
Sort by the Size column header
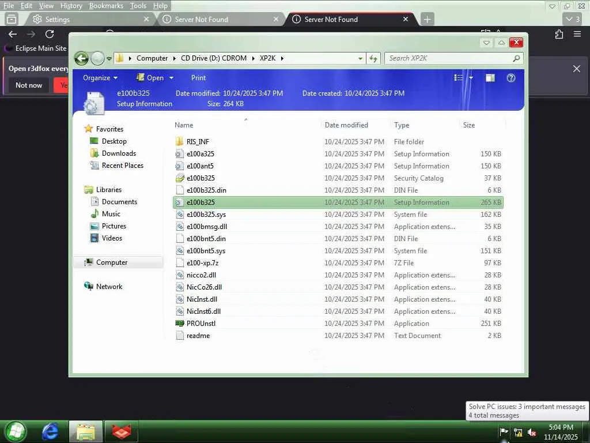click(469, 125)
